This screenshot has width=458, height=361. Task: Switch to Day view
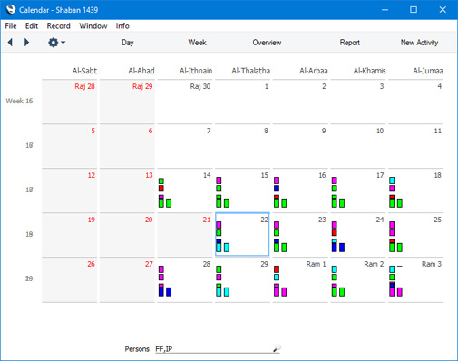[128, 43]
